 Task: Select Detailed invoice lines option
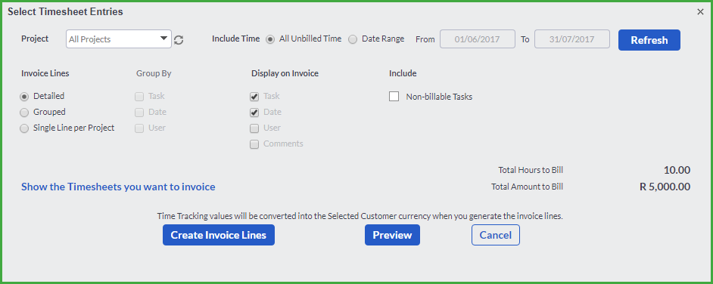24,97
